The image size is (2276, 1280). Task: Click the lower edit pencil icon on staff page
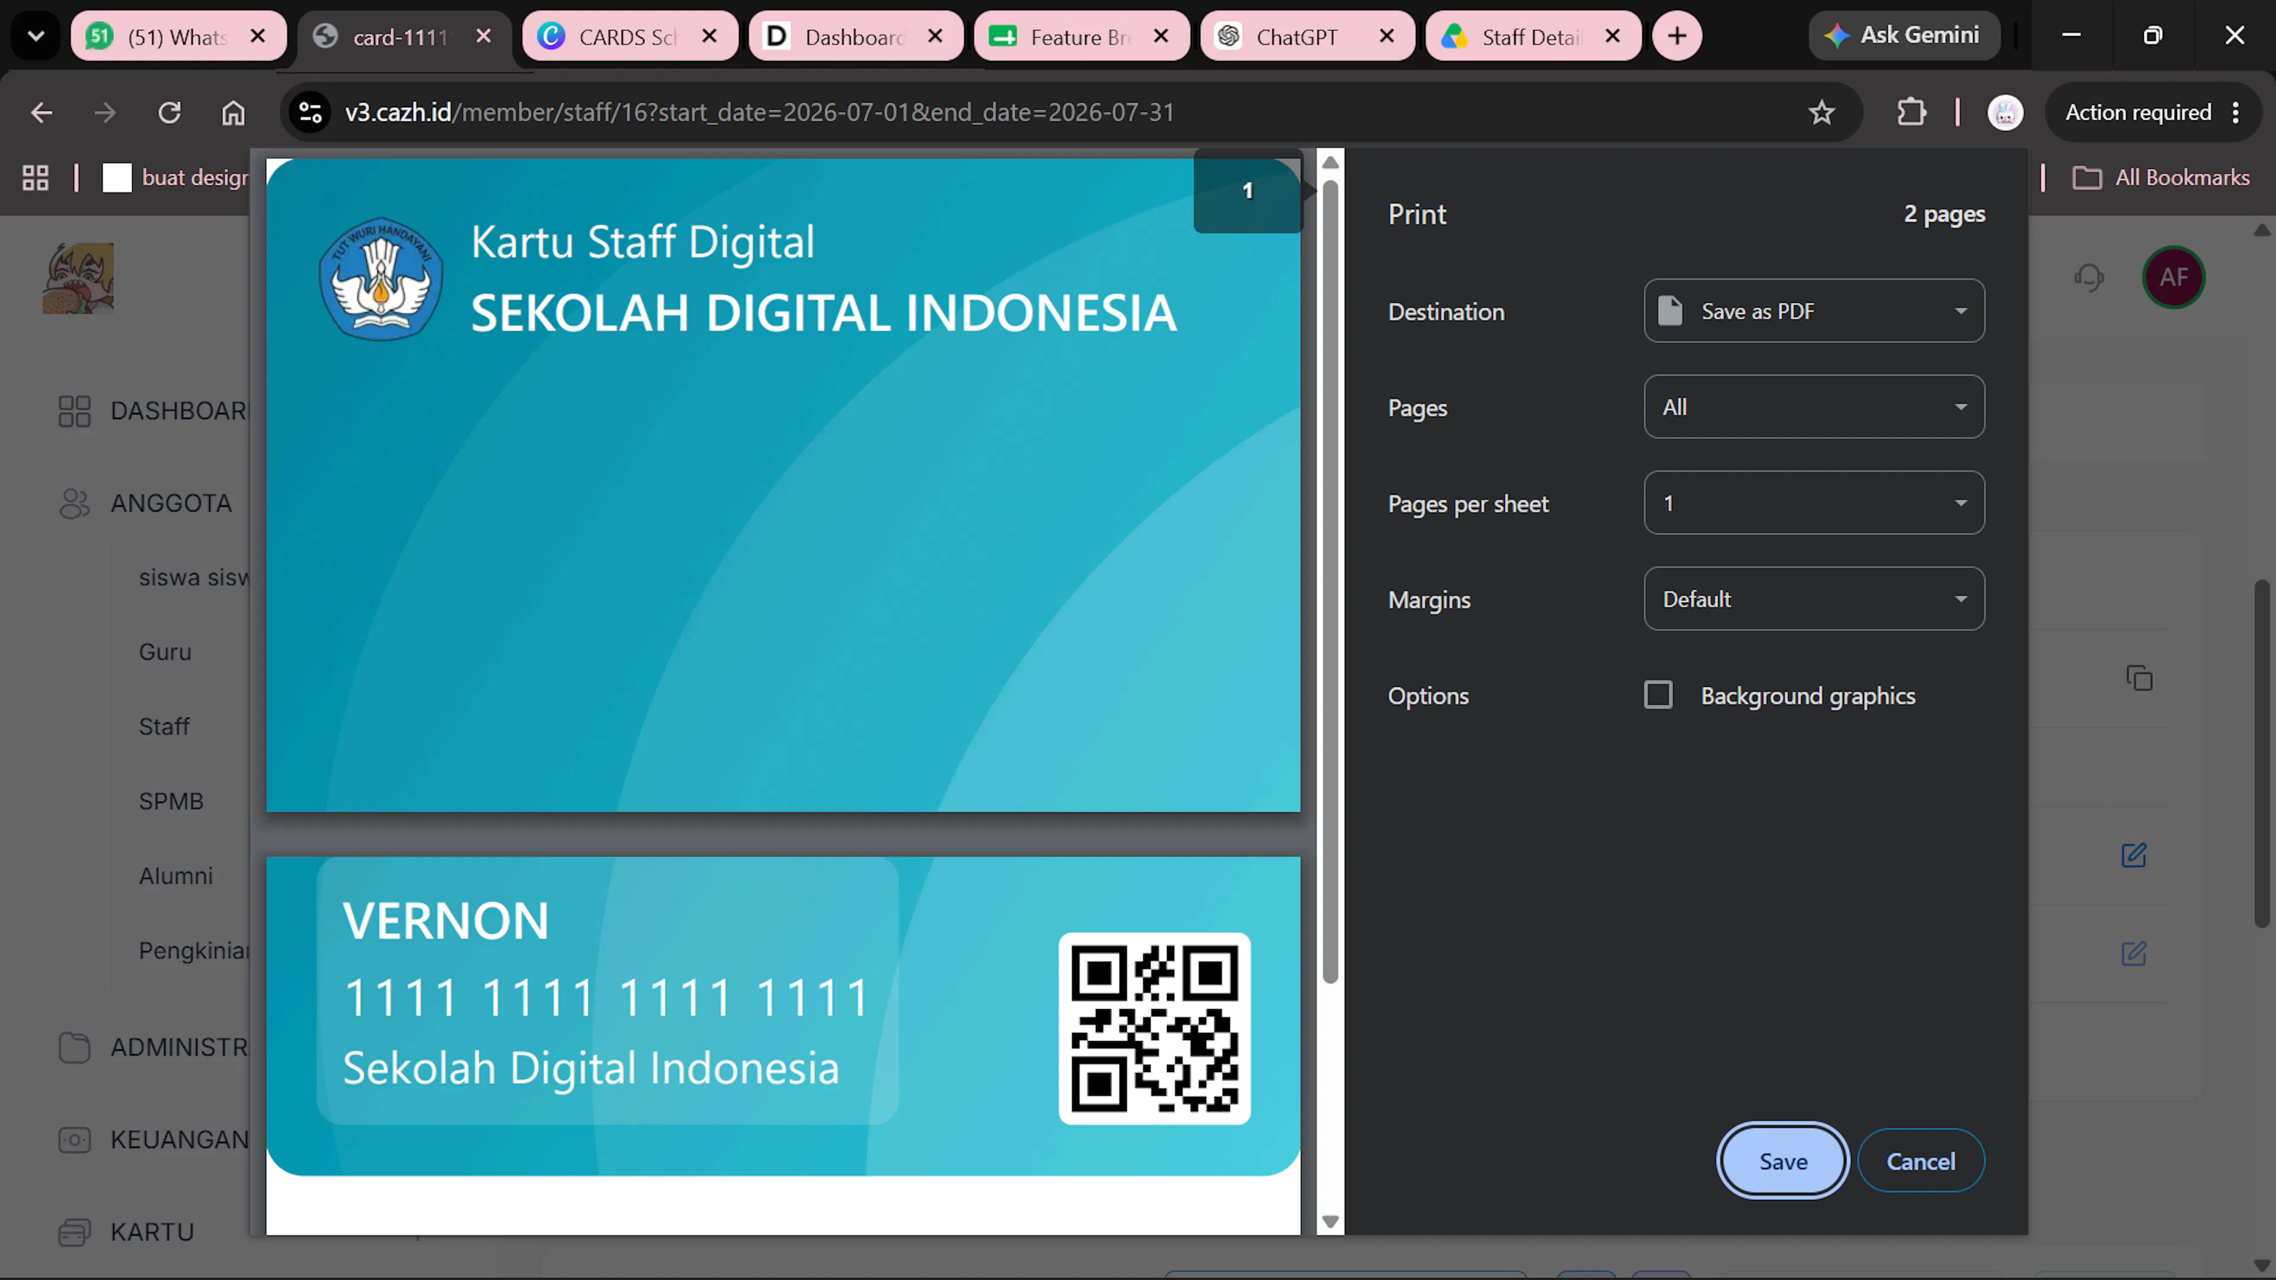coord(2134,954)
